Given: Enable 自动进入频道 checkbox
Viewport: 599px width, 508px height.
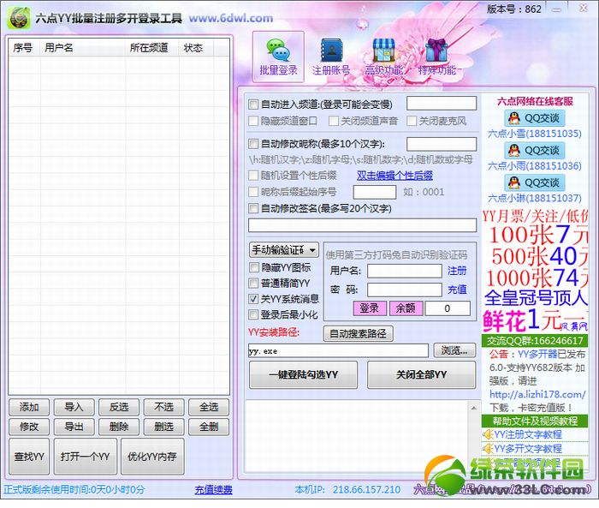Looking at the screenshot, I should (x=253, y=104).
